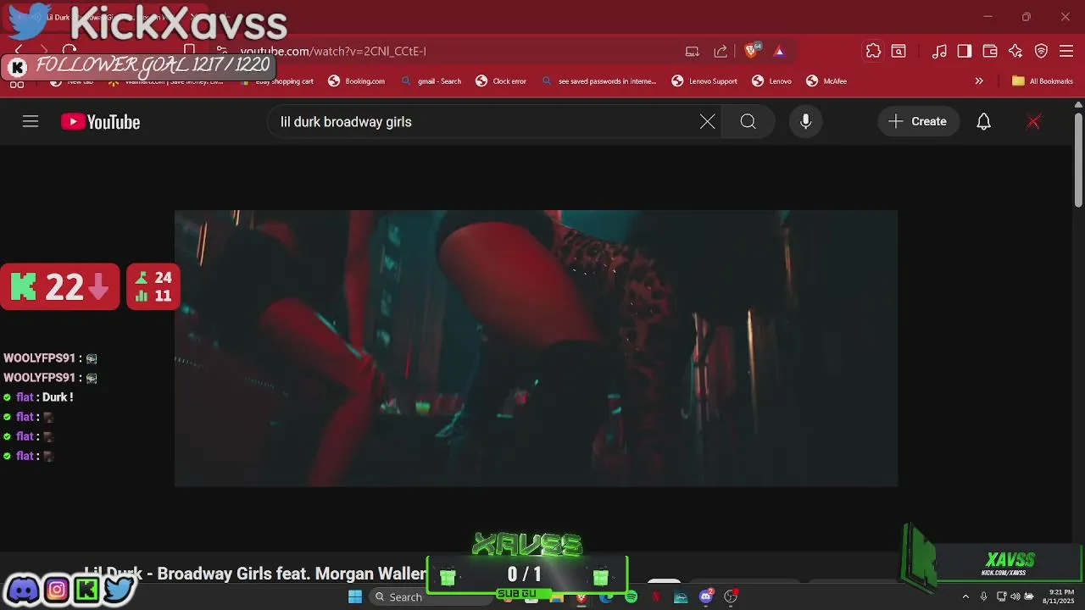Open gmail - Search bookmark
The image size is (1085, 610).
tap(431, 81)
